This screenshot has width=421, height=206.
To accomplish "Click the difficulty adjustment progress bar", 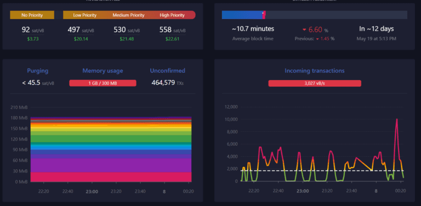I will 315,15.
